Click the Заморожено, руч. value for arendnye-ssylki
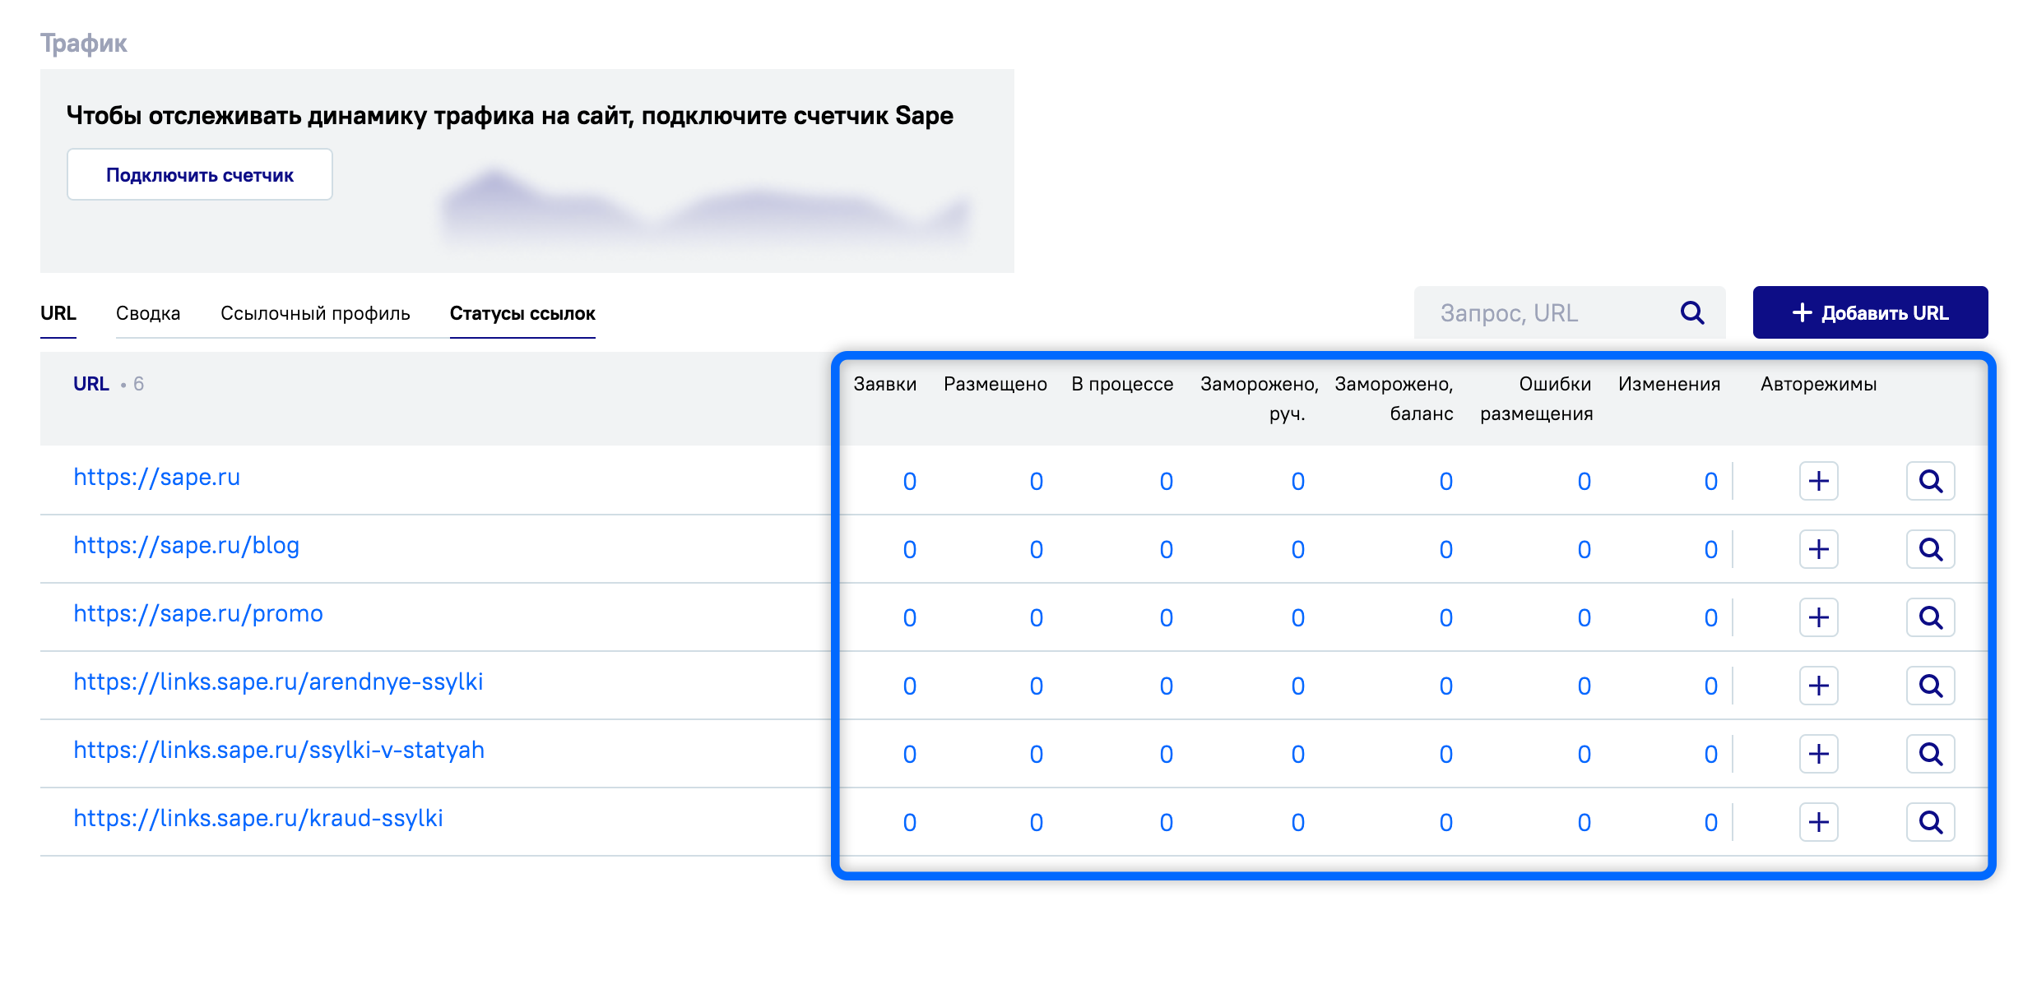The height and width of the screenshot is (984, 2023). click(1297, 686)
